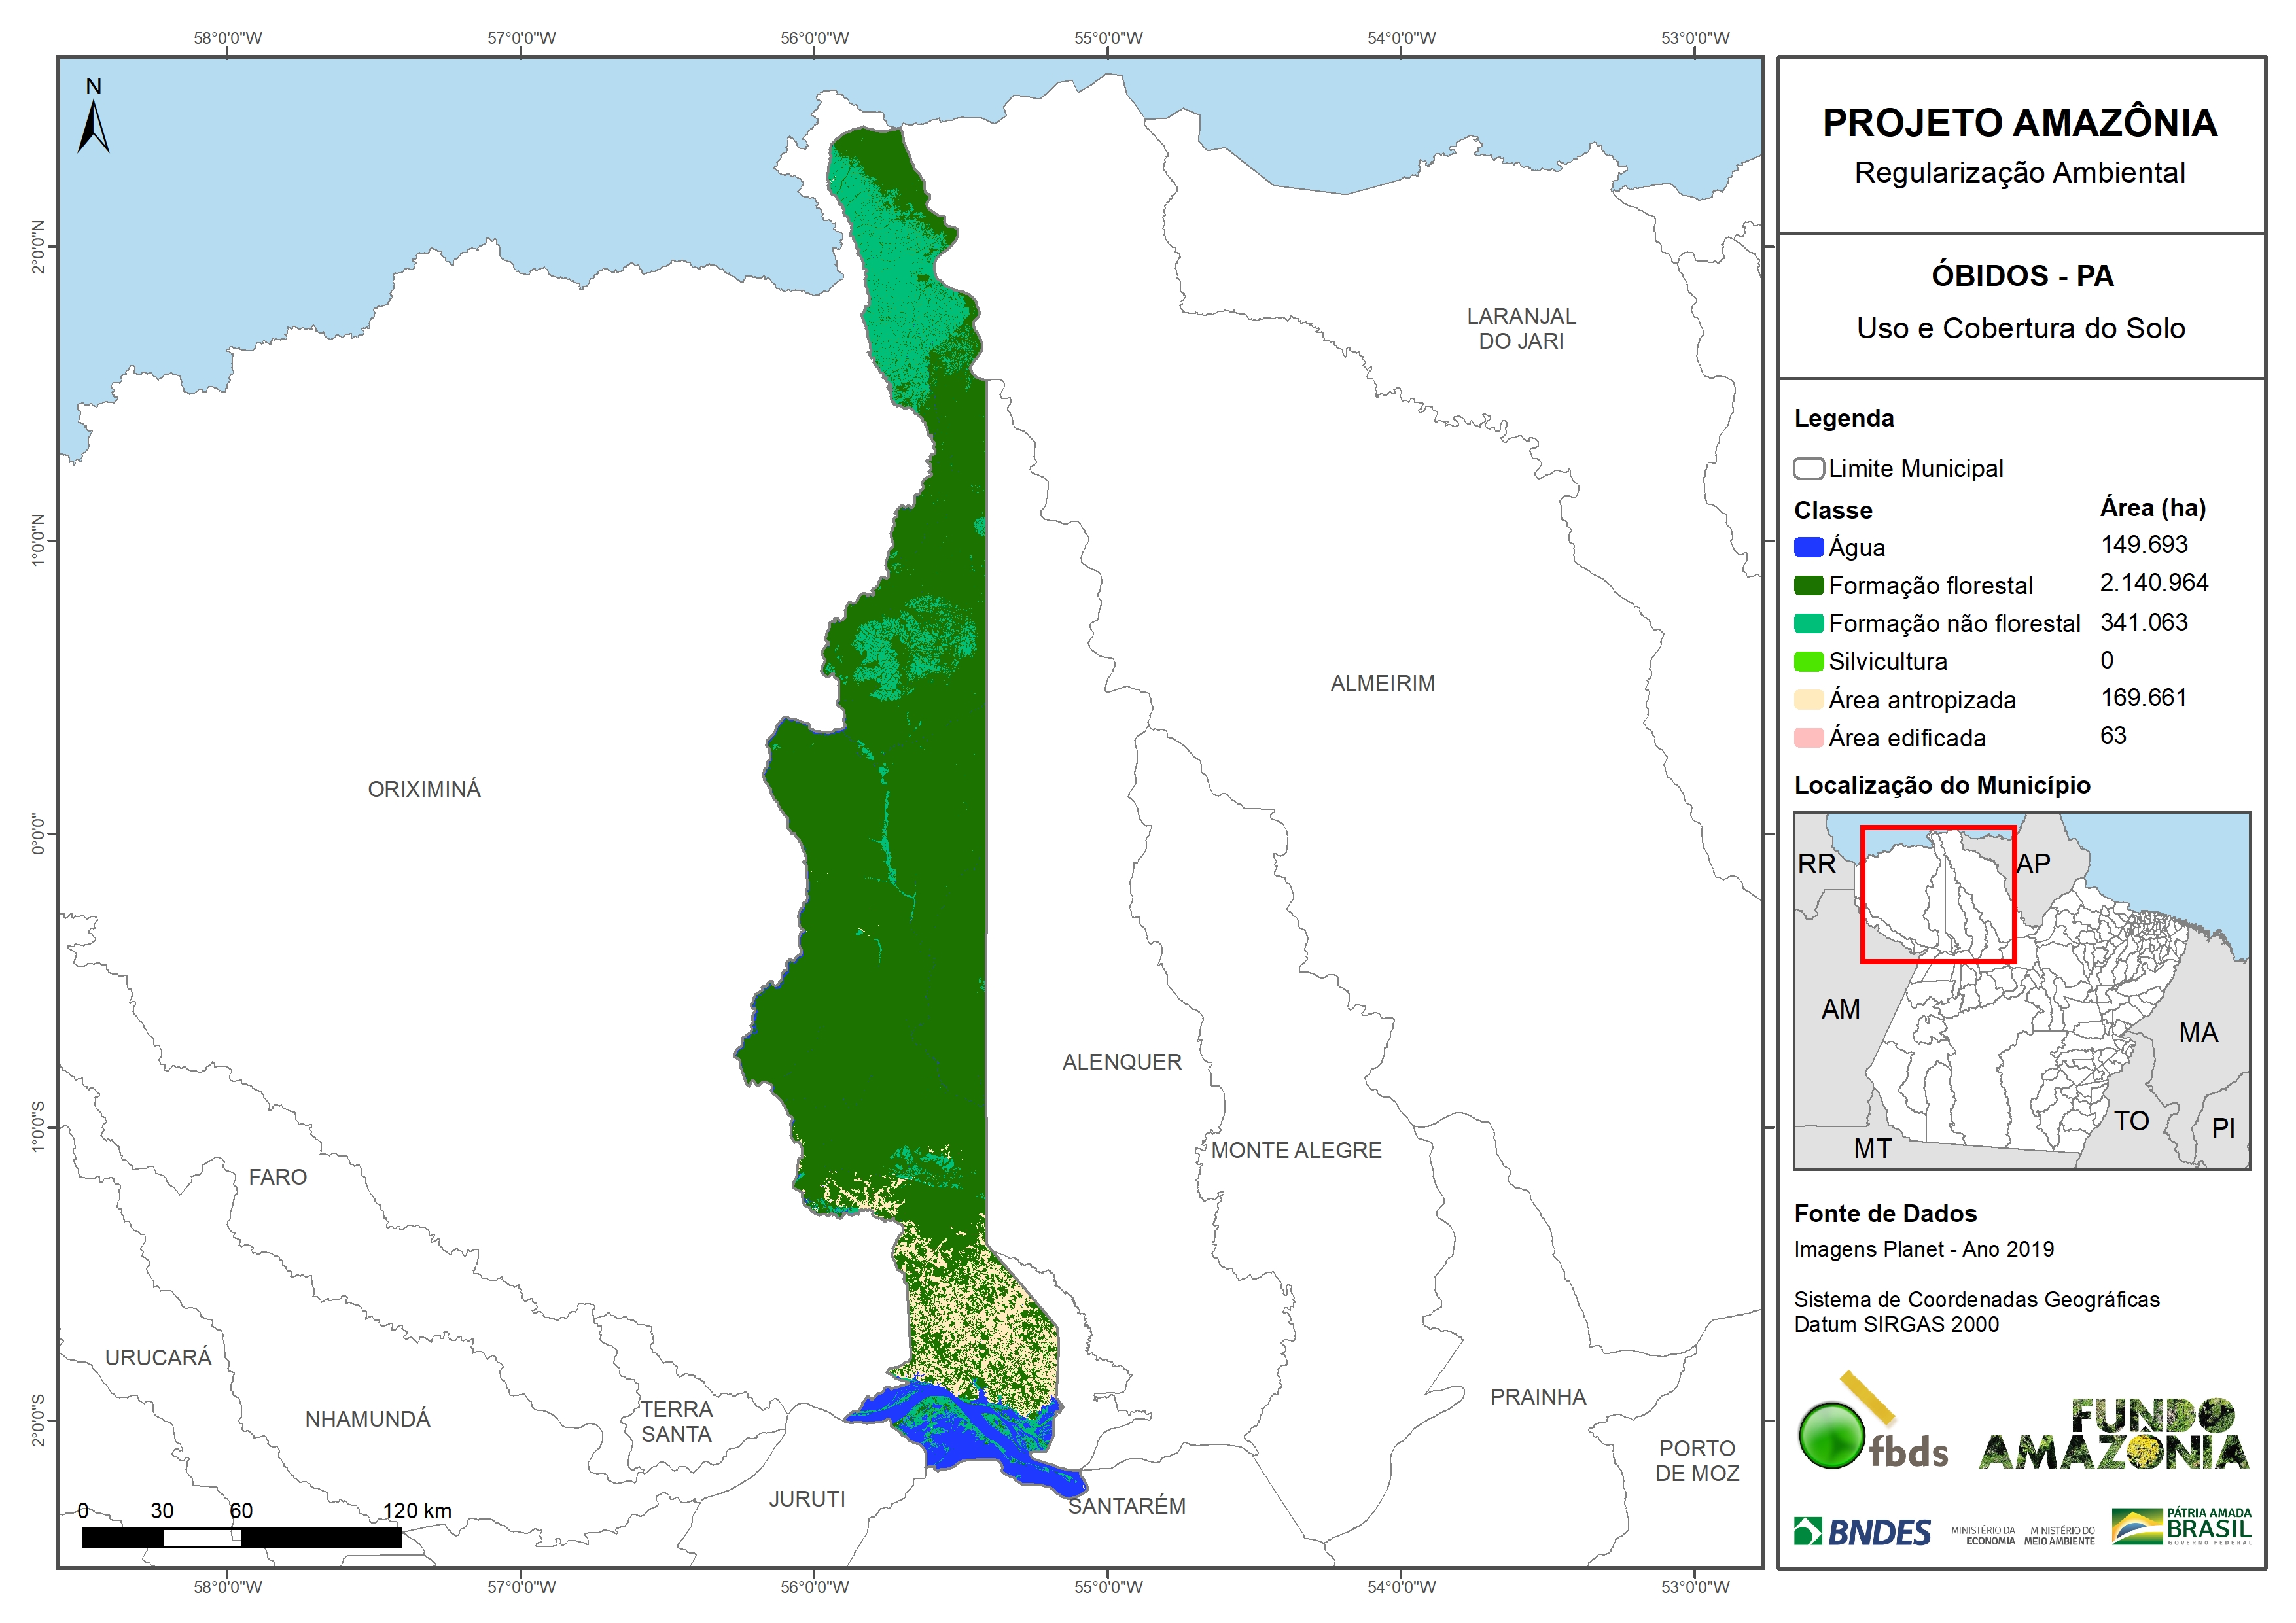2296x1623 pixels.
Task: Click the ORIXIMINÁ municipality label
Action: click(x=424, y=790)
